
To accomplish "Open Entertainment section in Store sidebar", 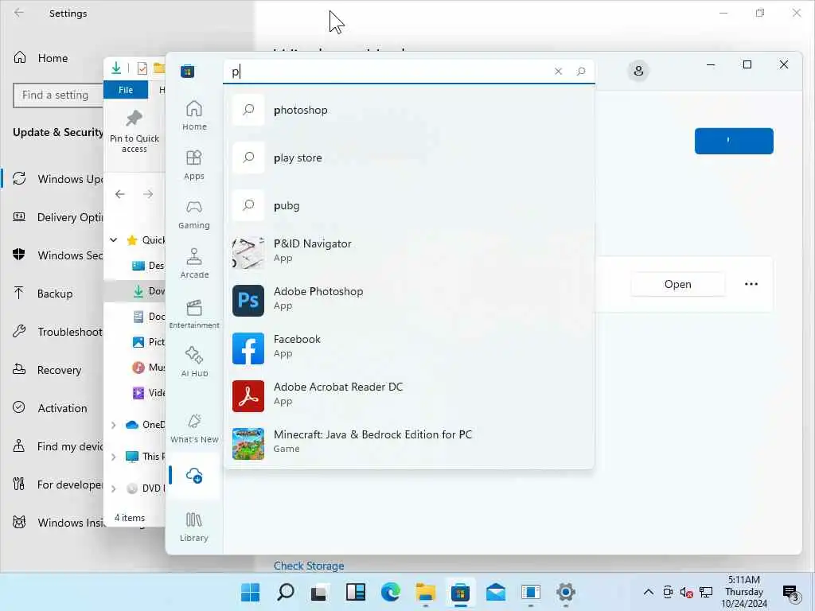I will pyautogui.click(x=194, y=313).
